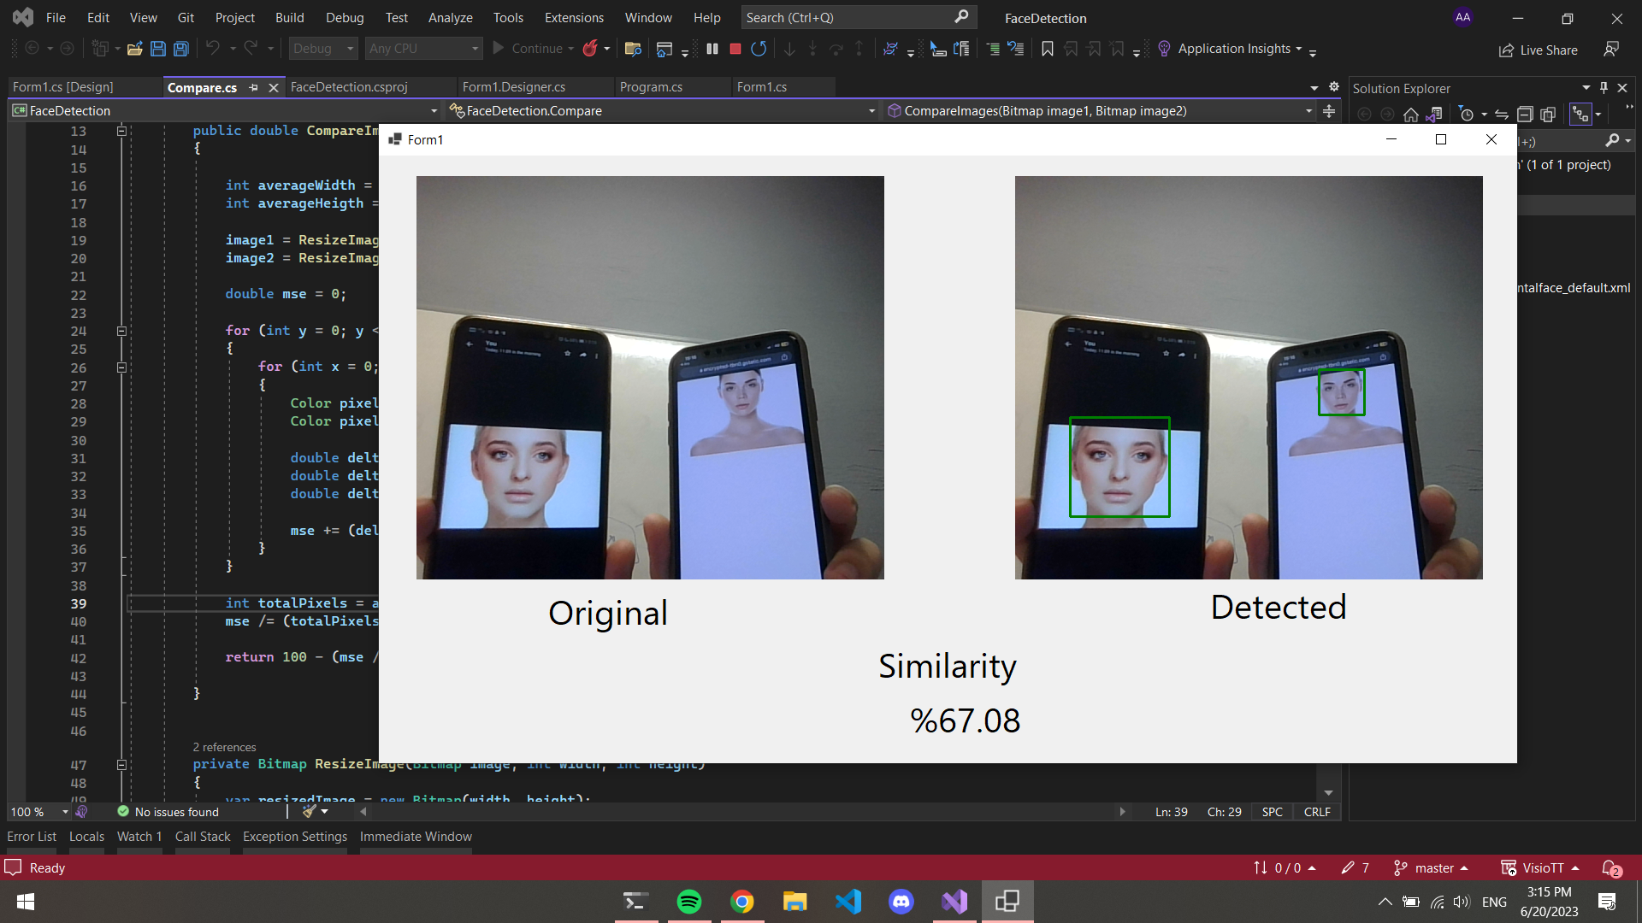Image resolution: width=1642 pixels, height=923 pixels.
Task: Toggle a bookmark on the current line
Action: coord(1047,49)
